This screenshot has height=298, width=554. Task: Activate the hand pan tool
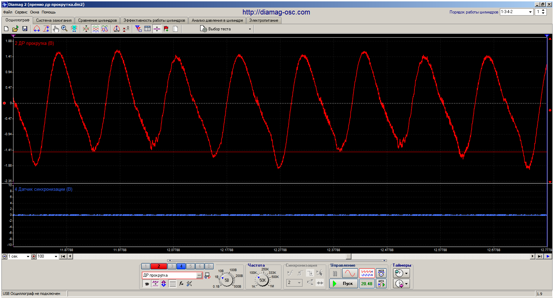tap(55, 29)
